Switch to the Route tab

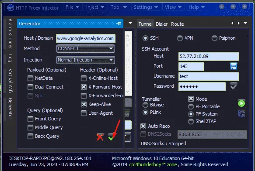point(178,24)
